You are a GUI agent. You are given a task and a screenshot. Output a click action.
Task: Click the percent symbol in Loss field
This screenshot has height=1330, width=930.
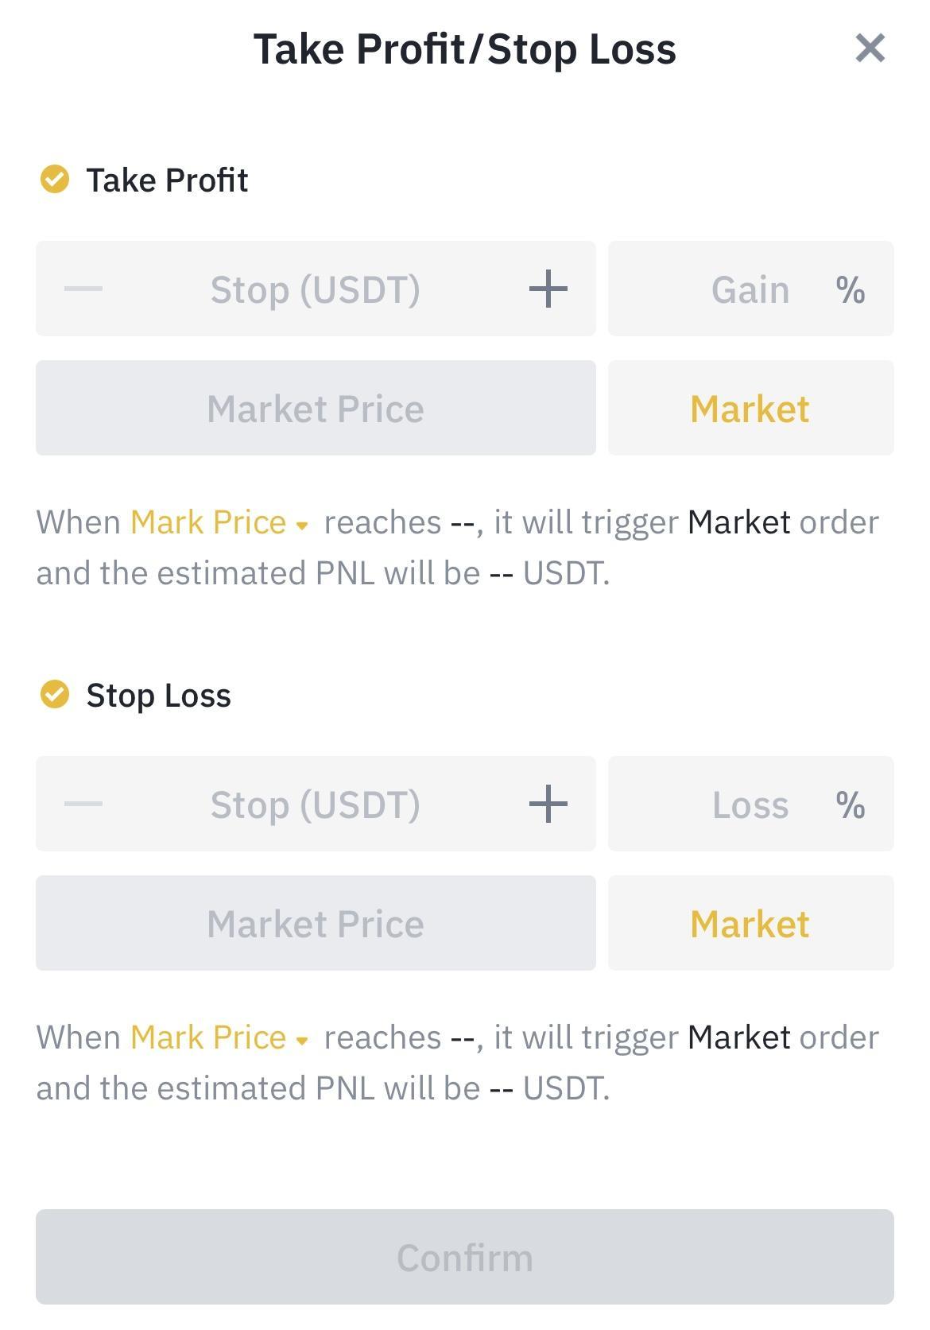click(851, 805)
